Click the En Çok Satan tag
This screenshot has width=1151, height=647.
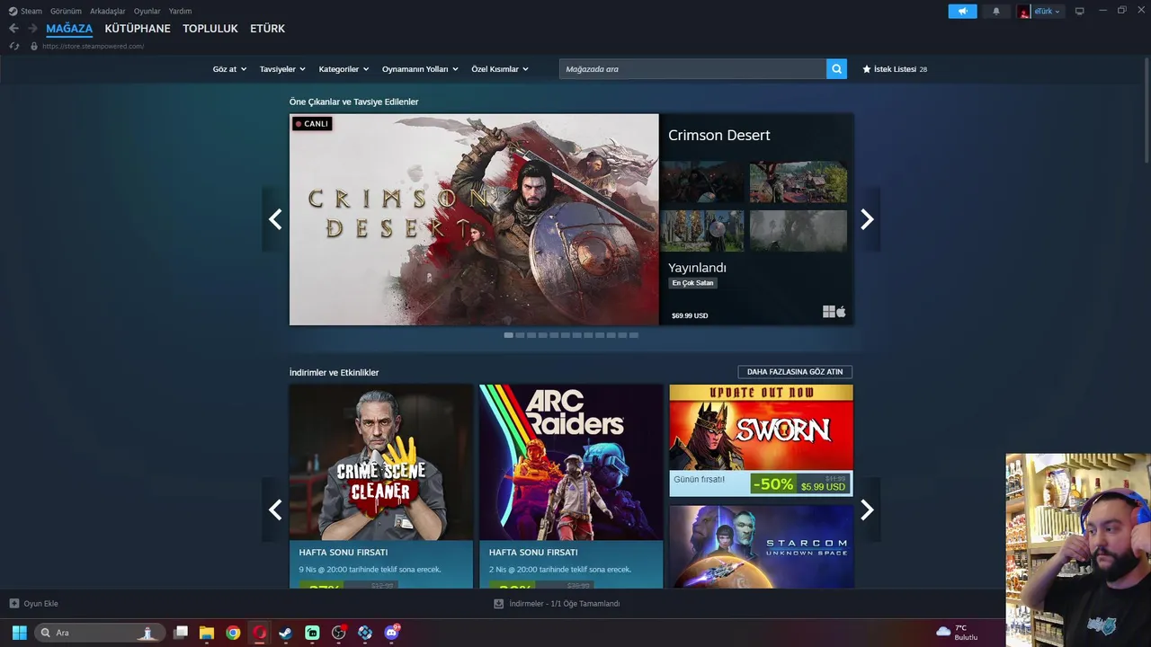[692, 283]
